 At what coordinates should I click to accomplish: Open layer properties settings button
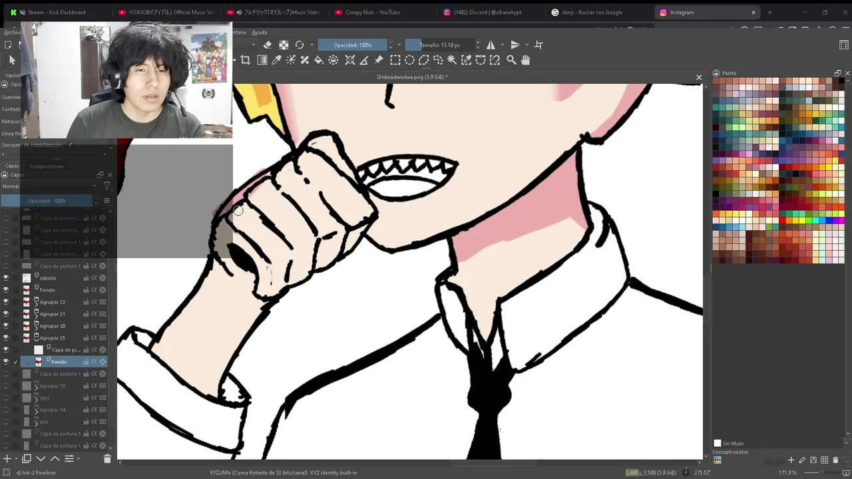(69, 458)
